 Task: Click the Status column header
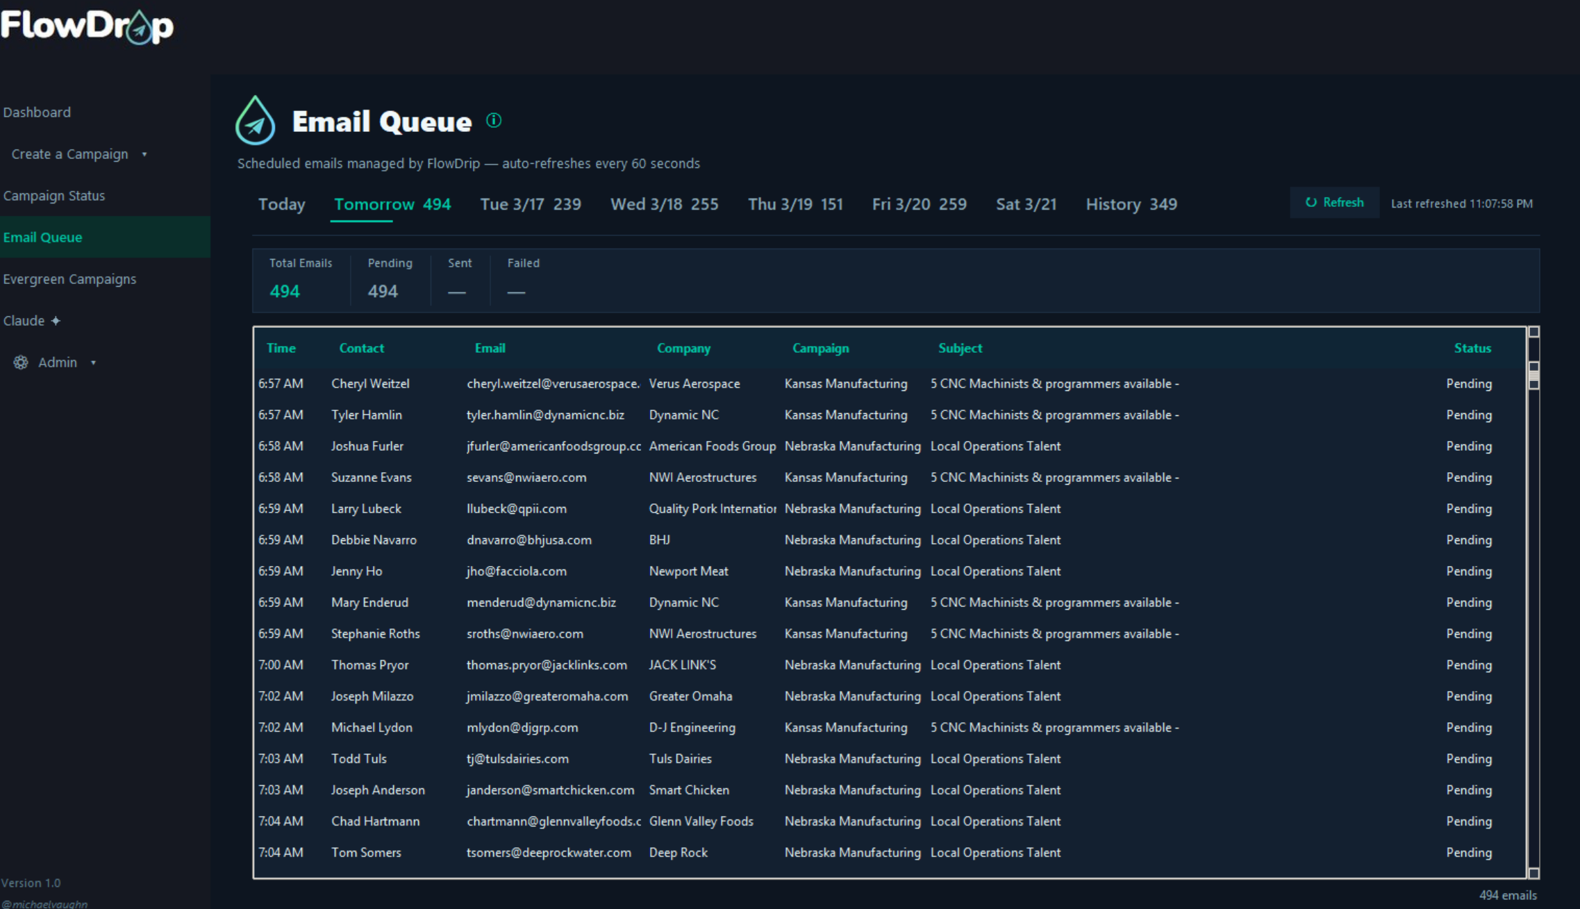(x=1472, y=348)
